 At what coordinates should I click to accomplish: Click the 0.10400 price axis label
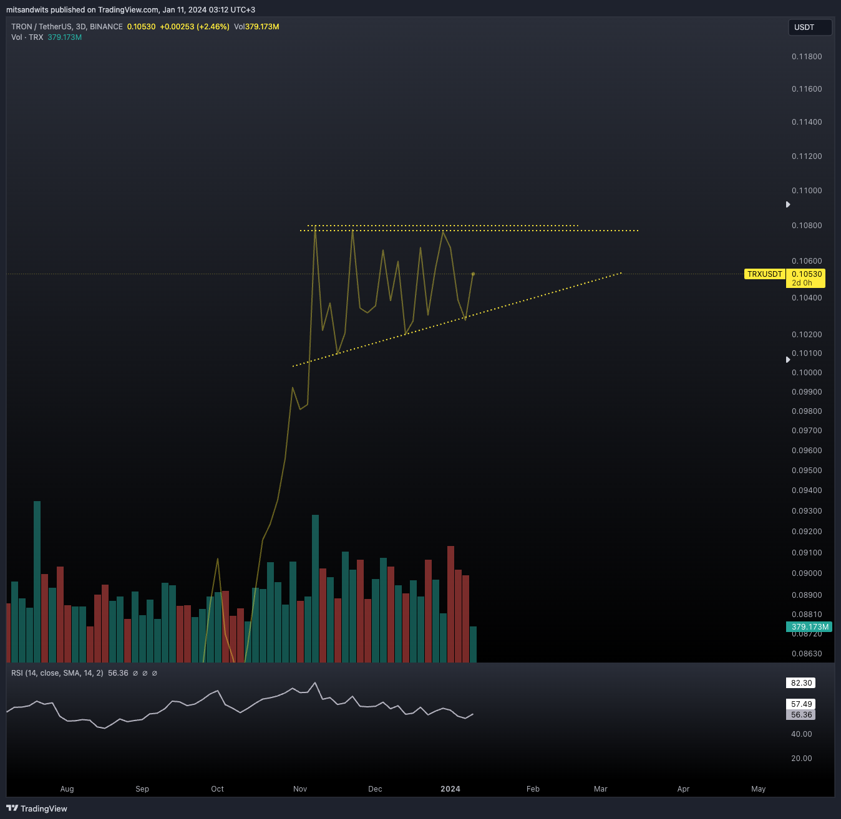(807, 298)
